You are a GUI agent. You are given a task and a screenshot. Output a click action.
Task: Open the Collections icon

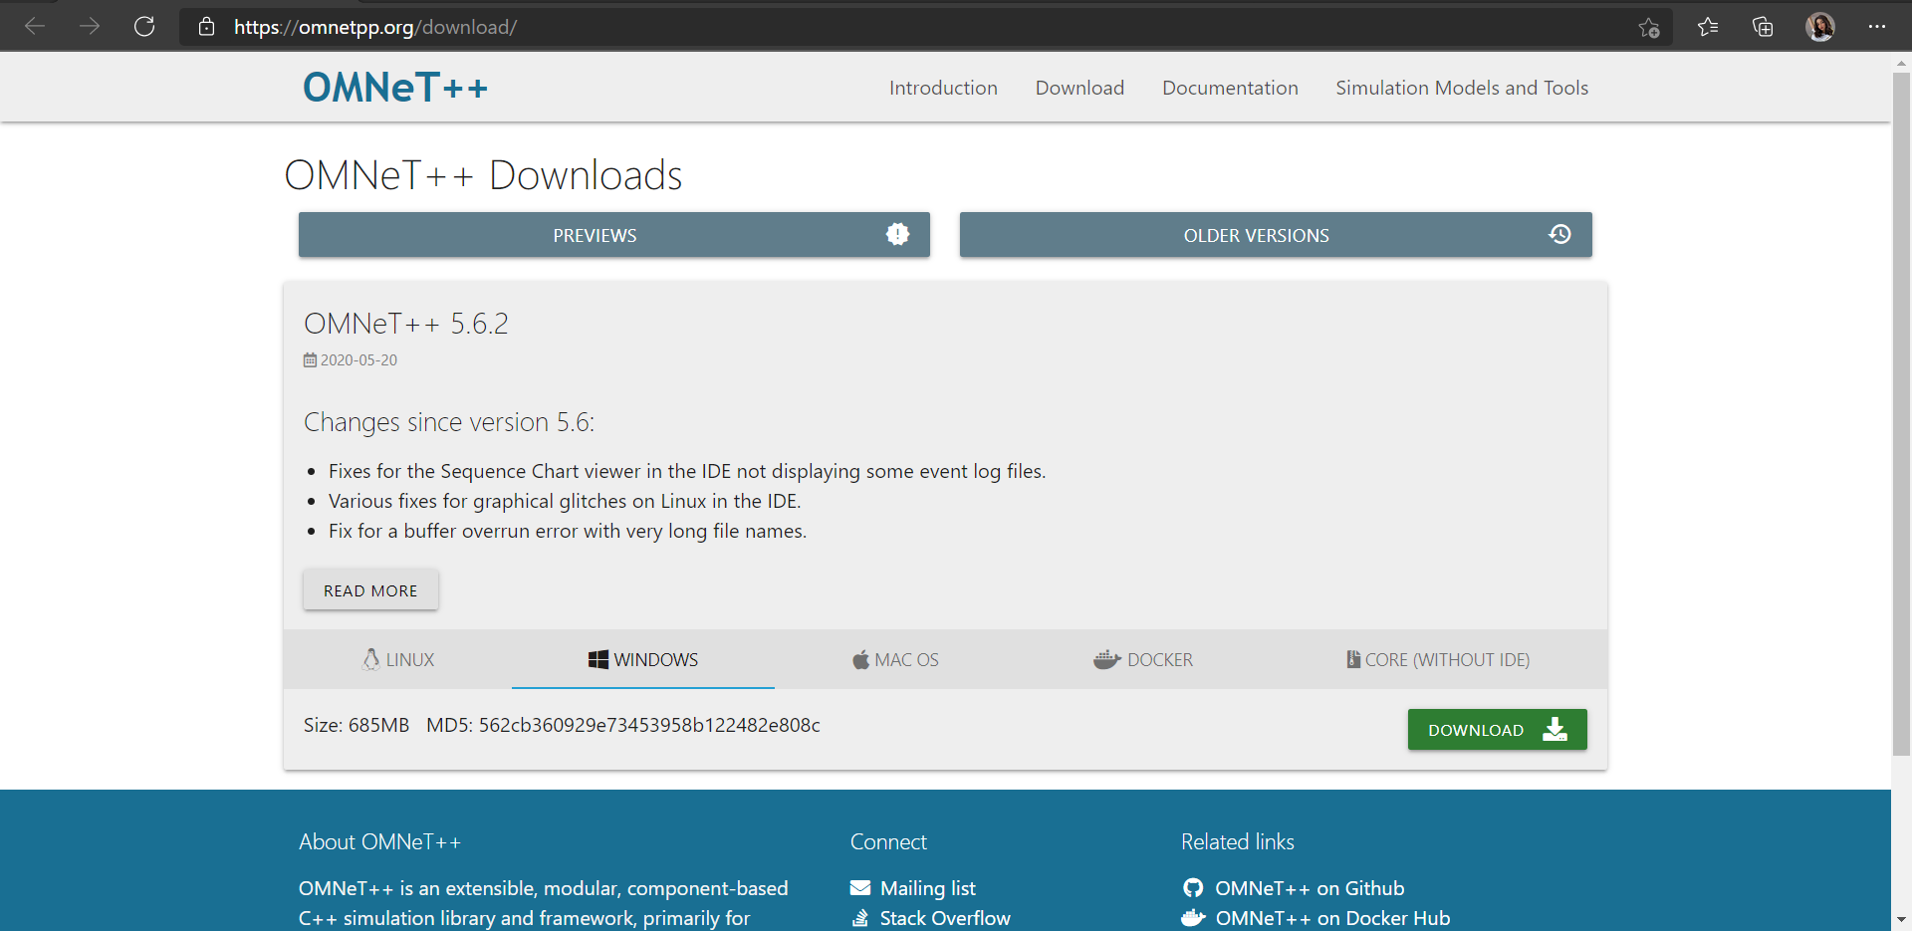tap(1763, 27)
